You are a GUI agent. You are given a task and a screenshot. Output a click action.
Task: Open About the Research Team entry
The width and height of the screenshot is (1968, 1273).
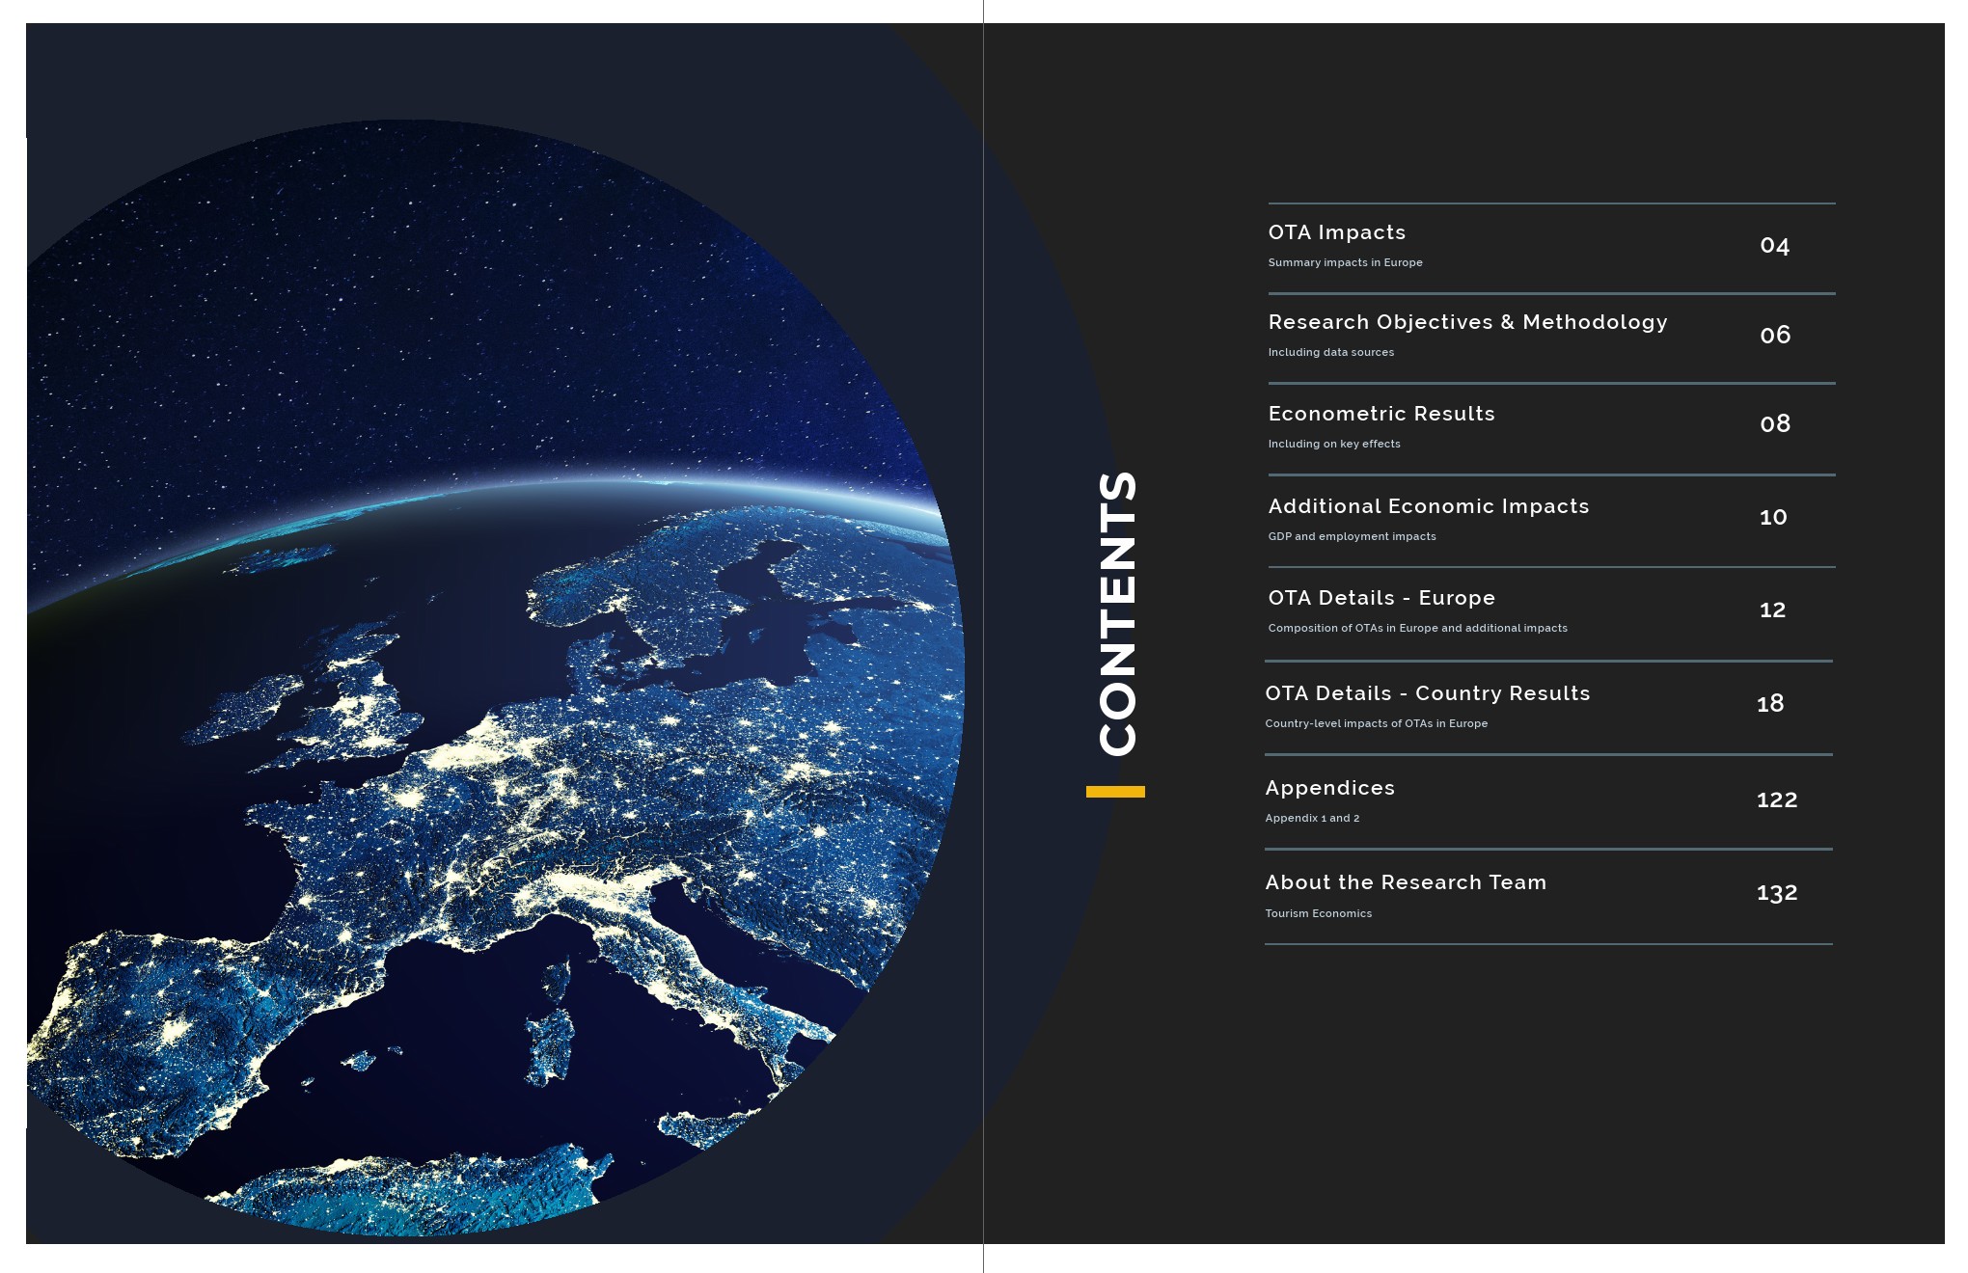tap(1405, 882)
